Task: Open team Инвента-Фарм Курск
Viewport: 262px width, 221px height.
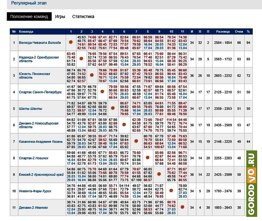Action: (35, 191)
